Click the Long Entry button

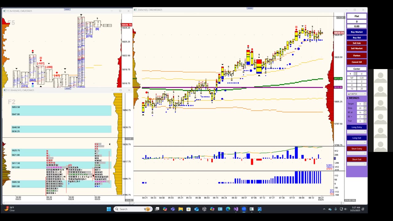[357, 127]
